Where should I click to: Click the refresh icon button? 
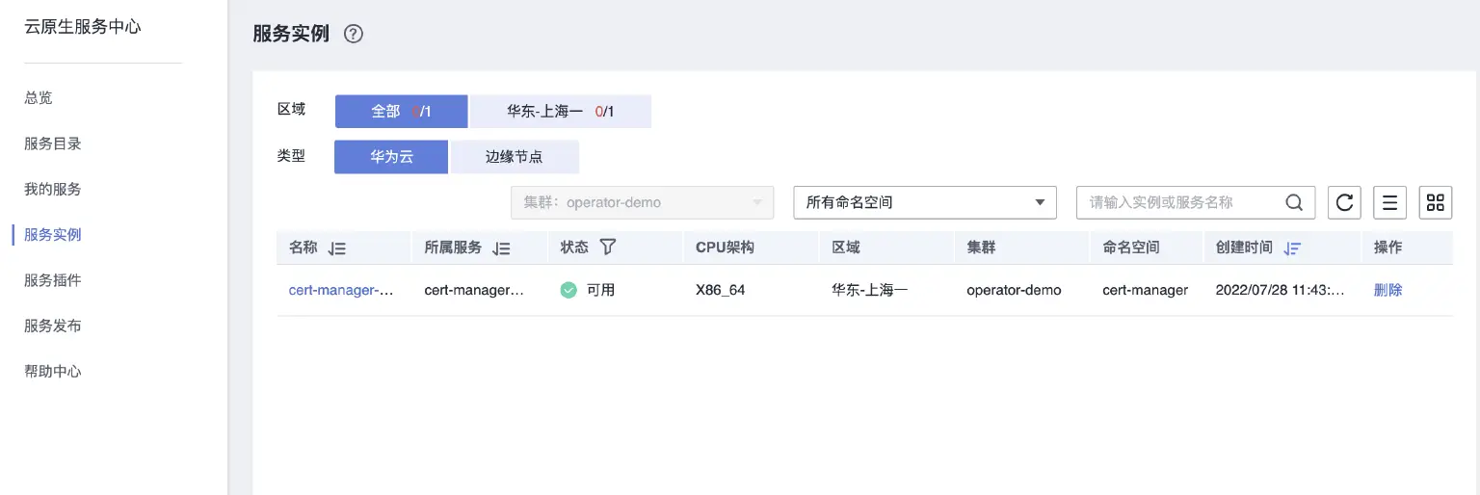1344,202
